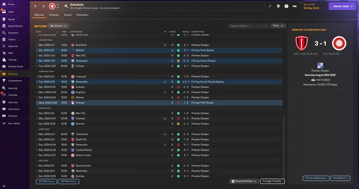Screen dimensions: 359x189
Task: Open the Competitions trophy icon
Action: point(4,81)
